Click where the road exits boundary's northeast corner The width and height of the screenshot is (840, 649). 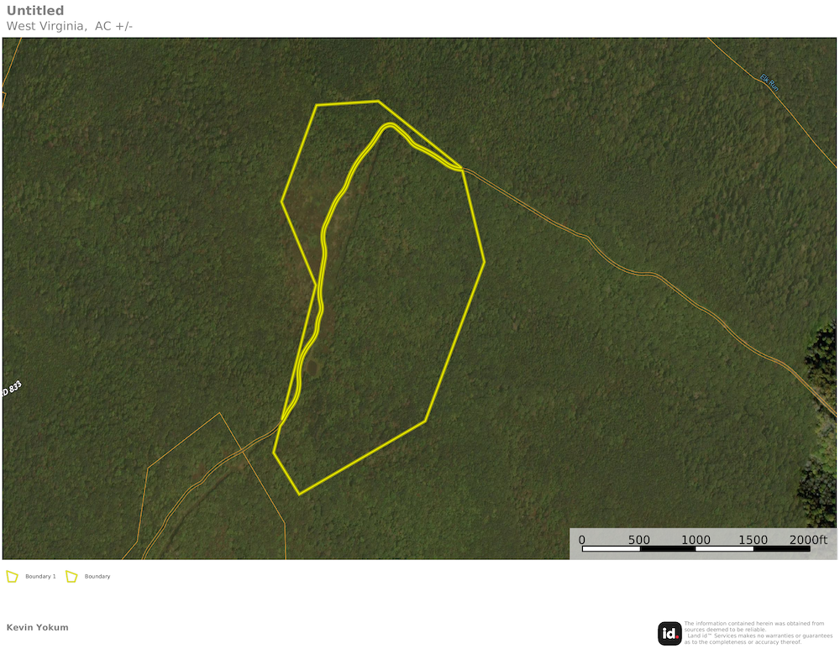461,169
